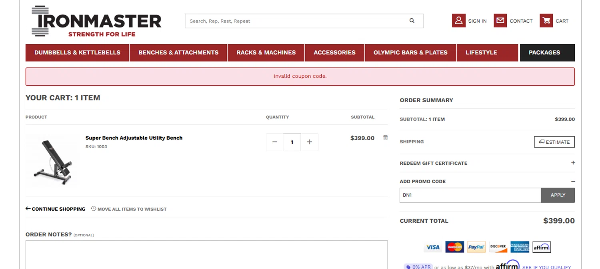Click See If You Qualify link
The width and height of the screenshot is (600, 269).
(x=546, y=267)
